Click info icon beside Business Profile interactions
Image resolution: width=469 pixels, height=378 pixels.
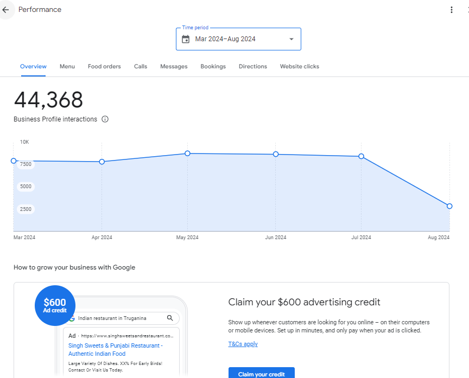click(x=105, y=119)
